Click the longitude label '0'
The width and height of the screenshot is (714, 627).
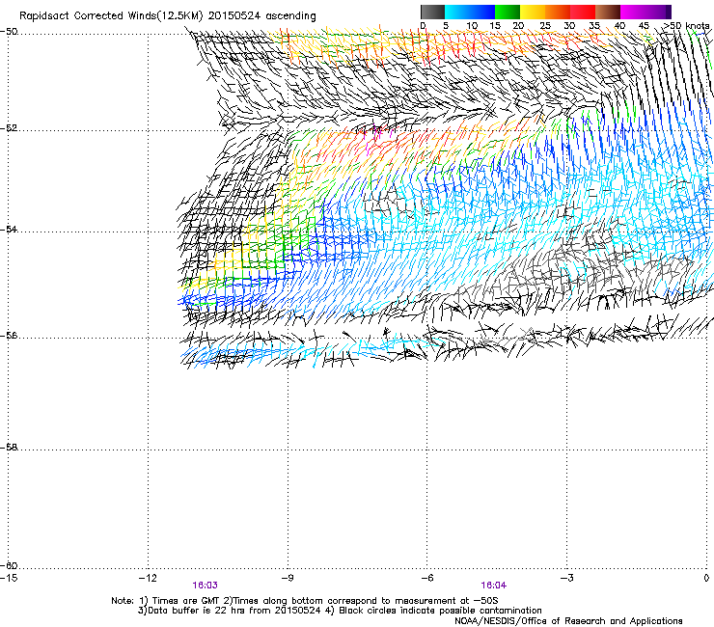[706, 578]
